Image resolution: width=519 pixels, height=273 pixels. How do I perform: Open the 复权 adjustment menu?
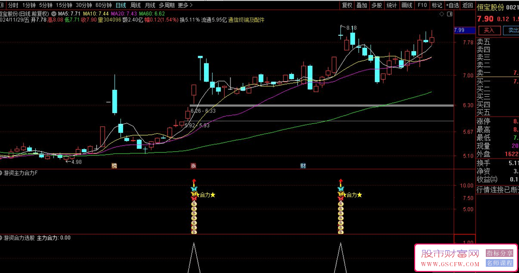pyautogui.click(x=347, y=5)
